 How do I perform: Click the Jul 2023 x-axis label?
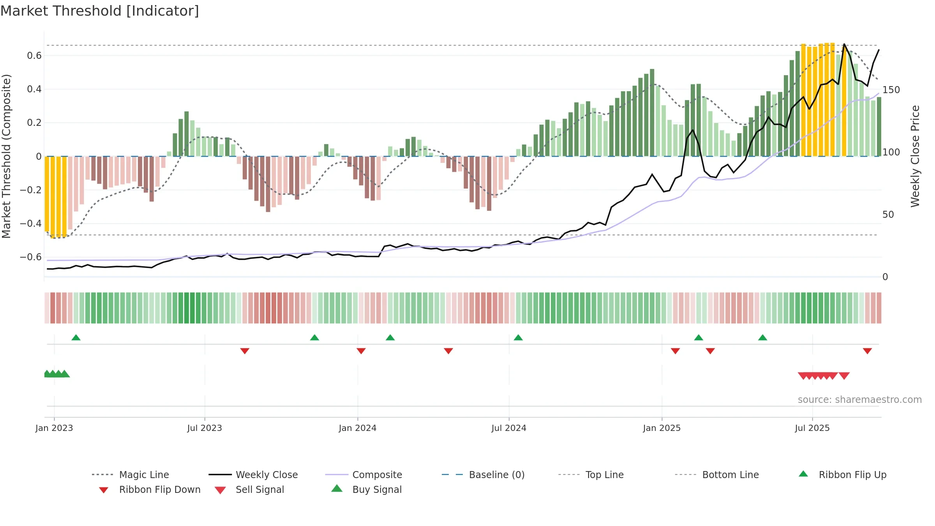(205, 428)
